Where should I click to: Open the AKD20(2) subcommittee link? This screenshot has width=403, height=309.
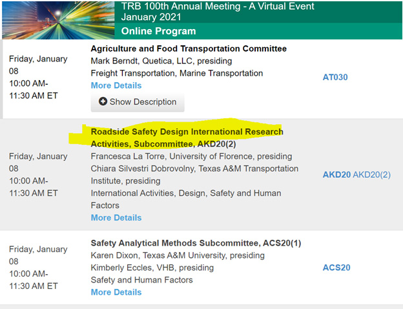point(372,175)
